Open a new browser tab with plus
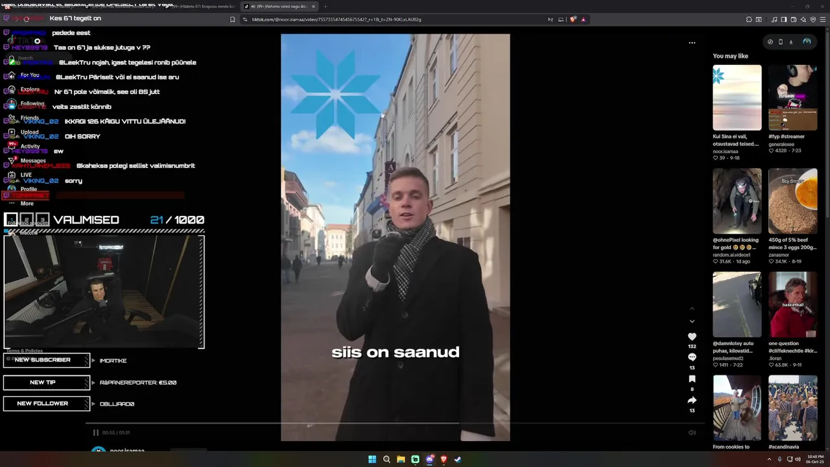 pyautogui.click(x=326, y=6)
